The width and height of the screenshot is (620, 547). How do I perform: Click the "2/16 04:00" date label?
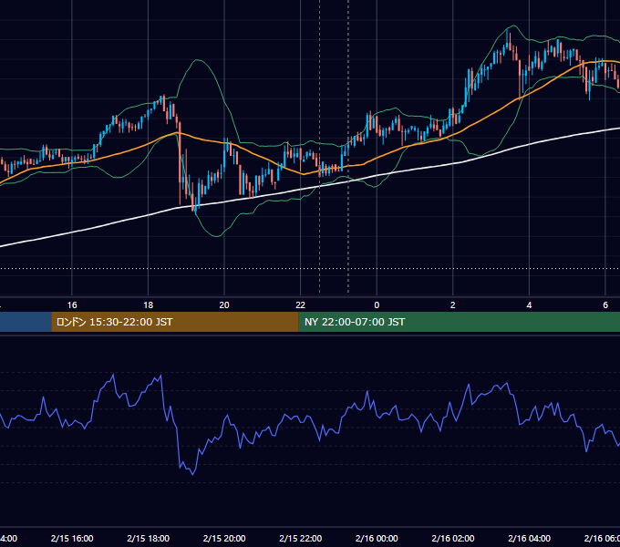529,539
